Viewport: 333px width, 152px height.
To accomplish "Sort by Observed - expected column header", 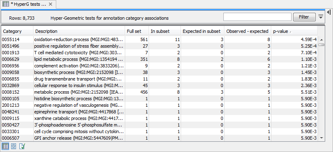I will coord(248,31).
